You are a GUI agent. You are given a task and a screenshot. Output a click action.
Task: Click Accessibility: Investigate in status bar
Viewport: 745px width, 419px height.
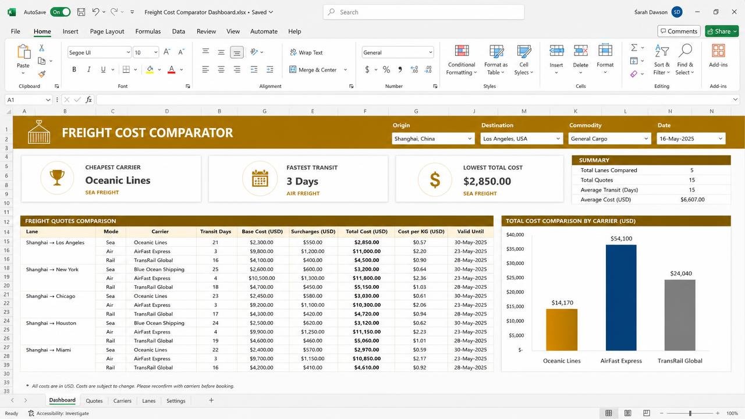click(58, 413)
